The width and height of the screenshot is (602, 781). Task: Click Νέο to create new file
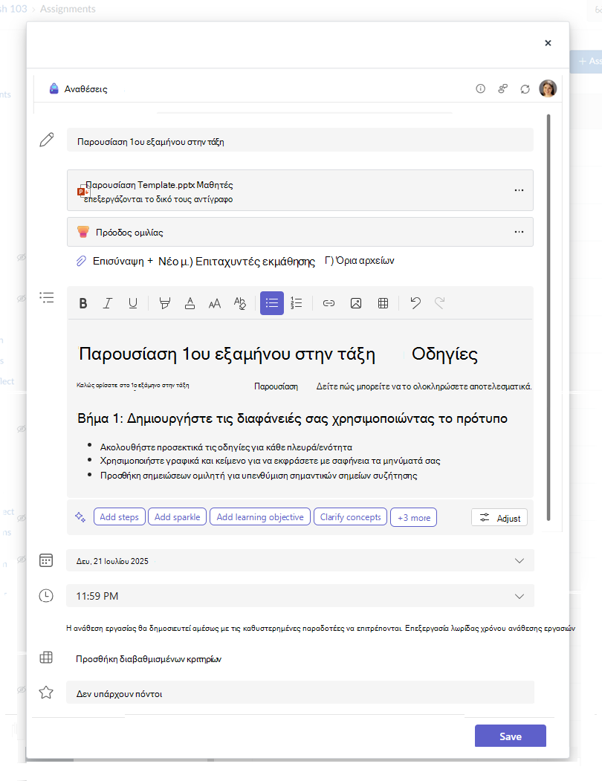pos(168,261)
